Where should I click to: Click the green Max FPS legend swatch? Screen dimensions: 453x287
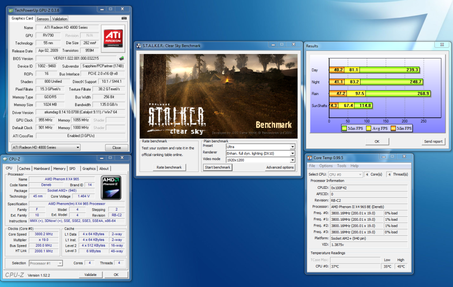tap(344, 128)
